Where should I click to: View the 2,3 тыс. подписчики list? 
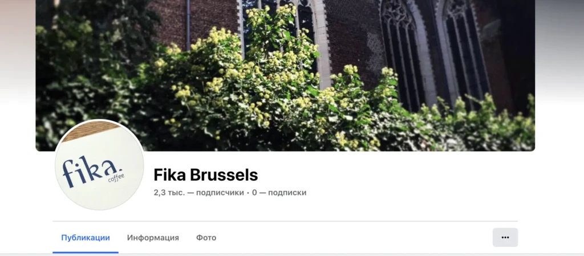pos(198,193)
